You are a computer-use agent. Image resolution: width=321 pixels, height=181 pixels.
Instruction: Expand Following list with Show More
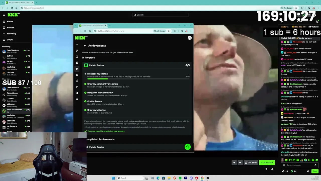[x=7, y=79]
